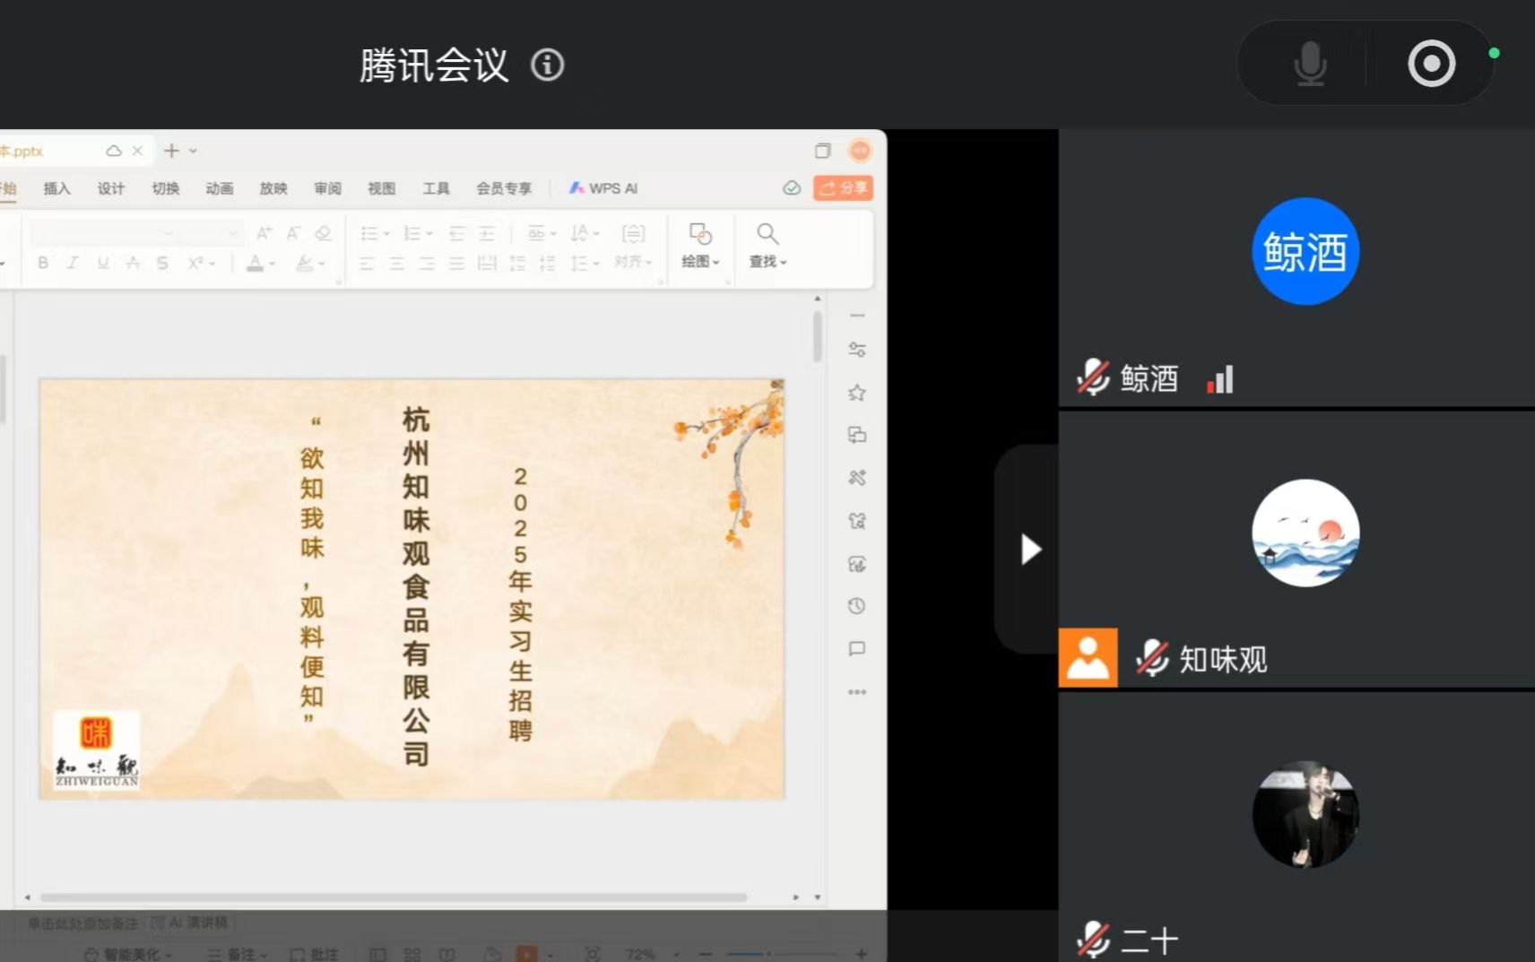The width and height of the screenshot is (1535, 962).
Task: Open the WPS AI tab
Action: (x=603, y=188)
